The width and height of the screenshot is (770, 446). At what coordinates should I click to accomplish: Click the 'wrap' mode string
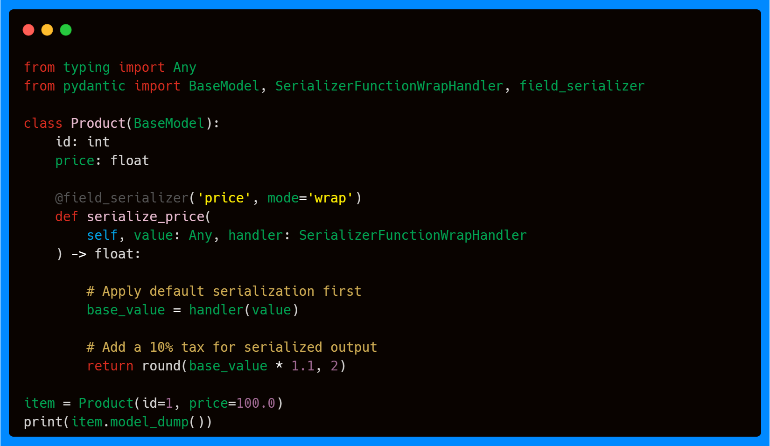[x=330, y=198]
